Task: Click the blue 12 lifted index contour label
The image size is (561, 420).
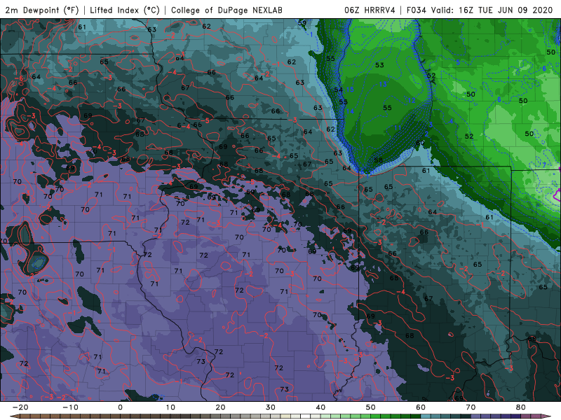Action: (411, 100)
